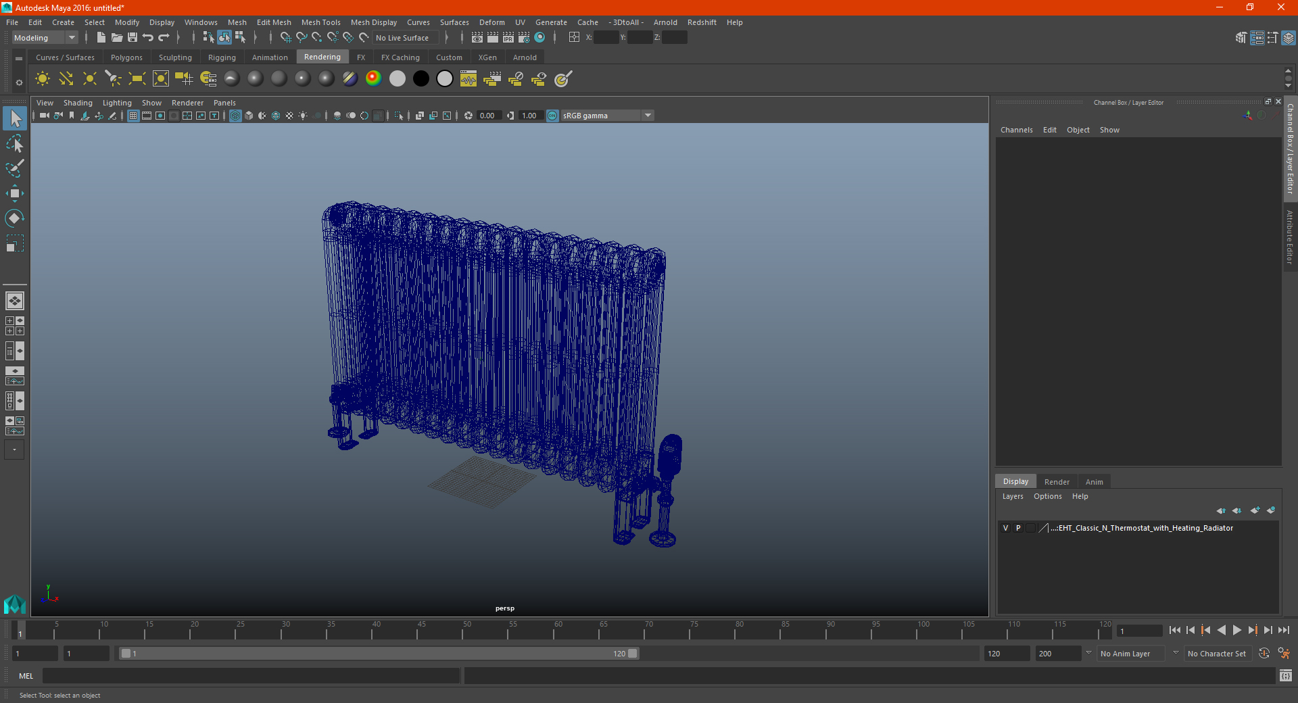Open the No Character Set dropdown arrow
The height and width of the screenshot is (703, 1298).
(1176, 653)
